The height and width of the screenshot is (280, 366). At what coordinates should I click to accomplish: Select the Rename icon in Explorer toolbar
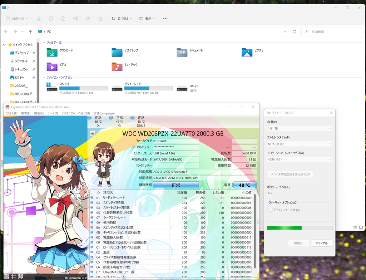point(75,18)
